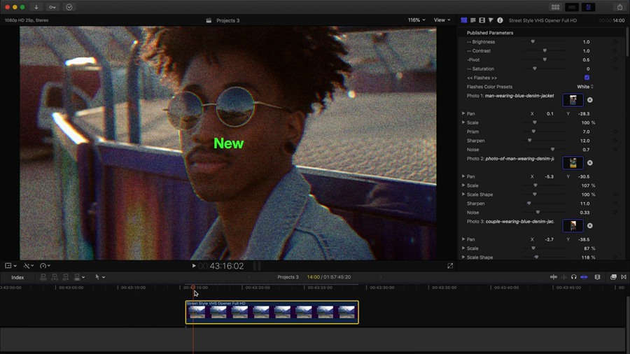Toggle audio skimming waveform icon
The width and height of the screenshot is (630, 354).
pyautogui.click(x=563, y=277)
